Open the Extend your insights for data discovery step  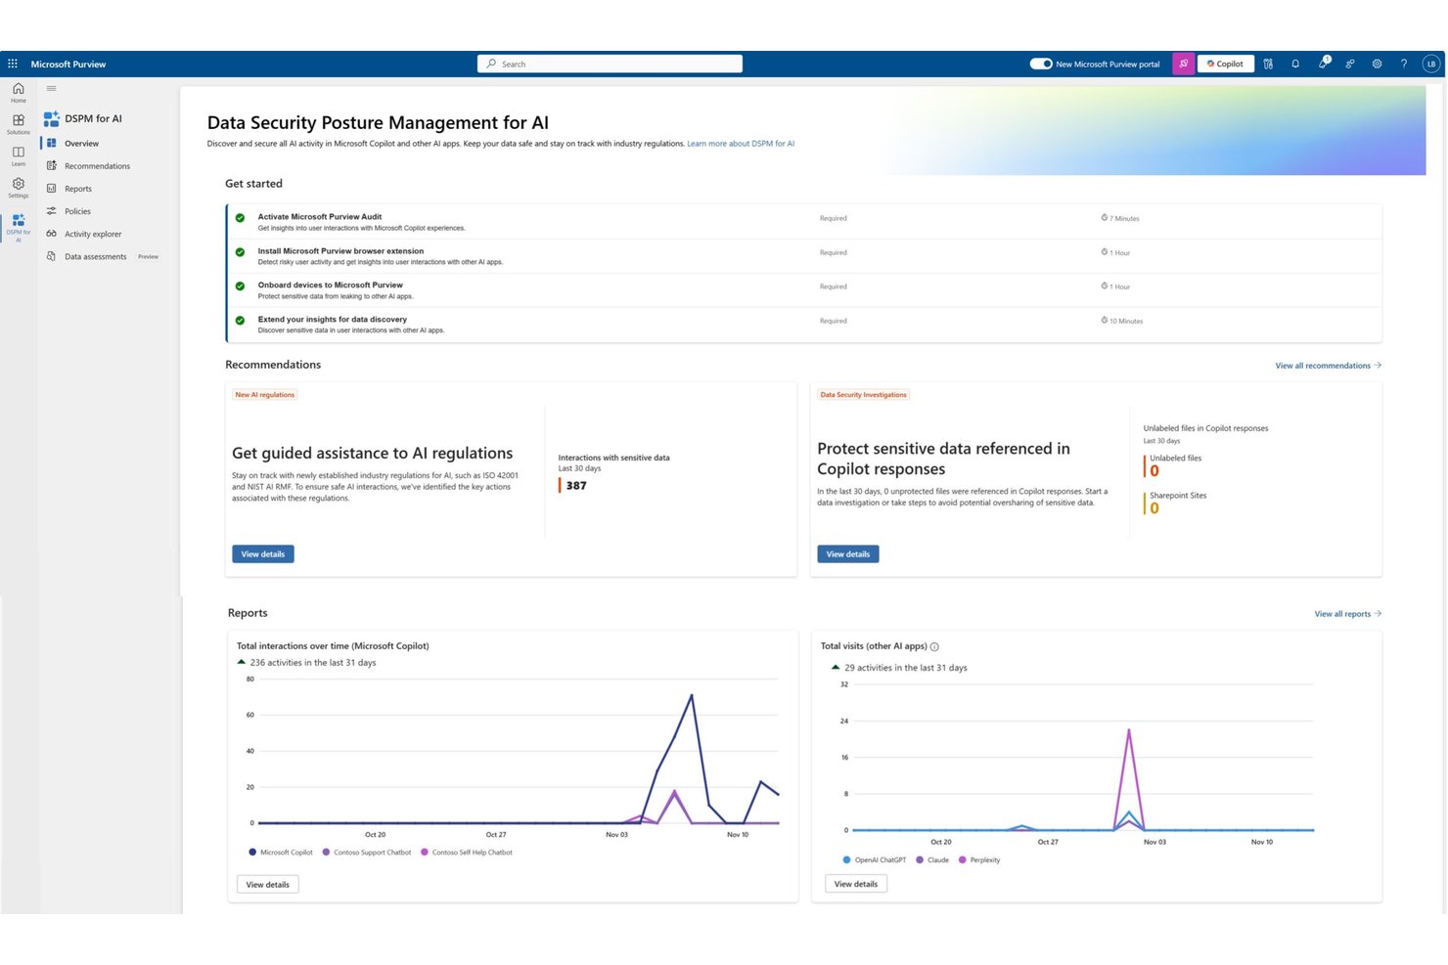[804, 325]
